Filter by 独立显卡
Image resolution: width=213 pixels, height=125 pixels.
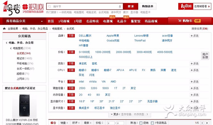pyautogui.click(x=115, y=108)
